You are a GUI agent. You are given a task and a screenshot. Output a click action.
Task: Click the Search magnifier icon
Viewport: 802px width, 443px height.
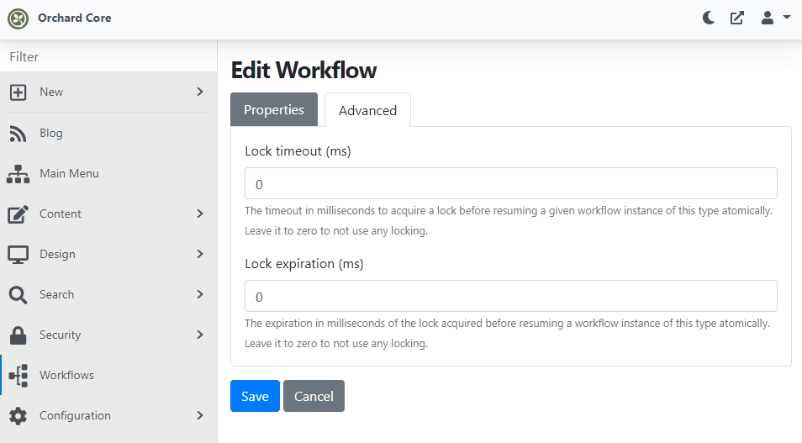[18, 295]
